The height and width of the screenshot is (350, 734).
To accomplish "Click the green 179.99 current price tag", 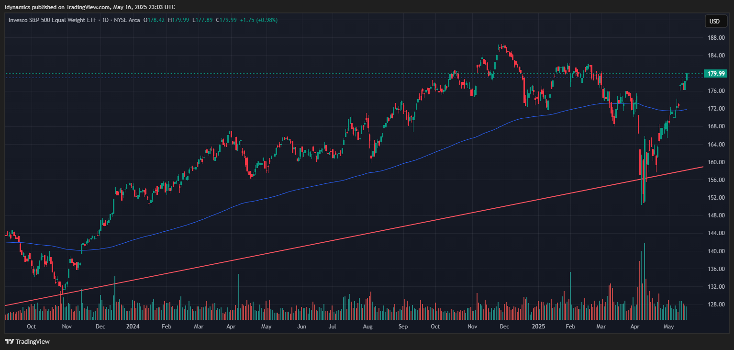I will [x=716, y=73].
